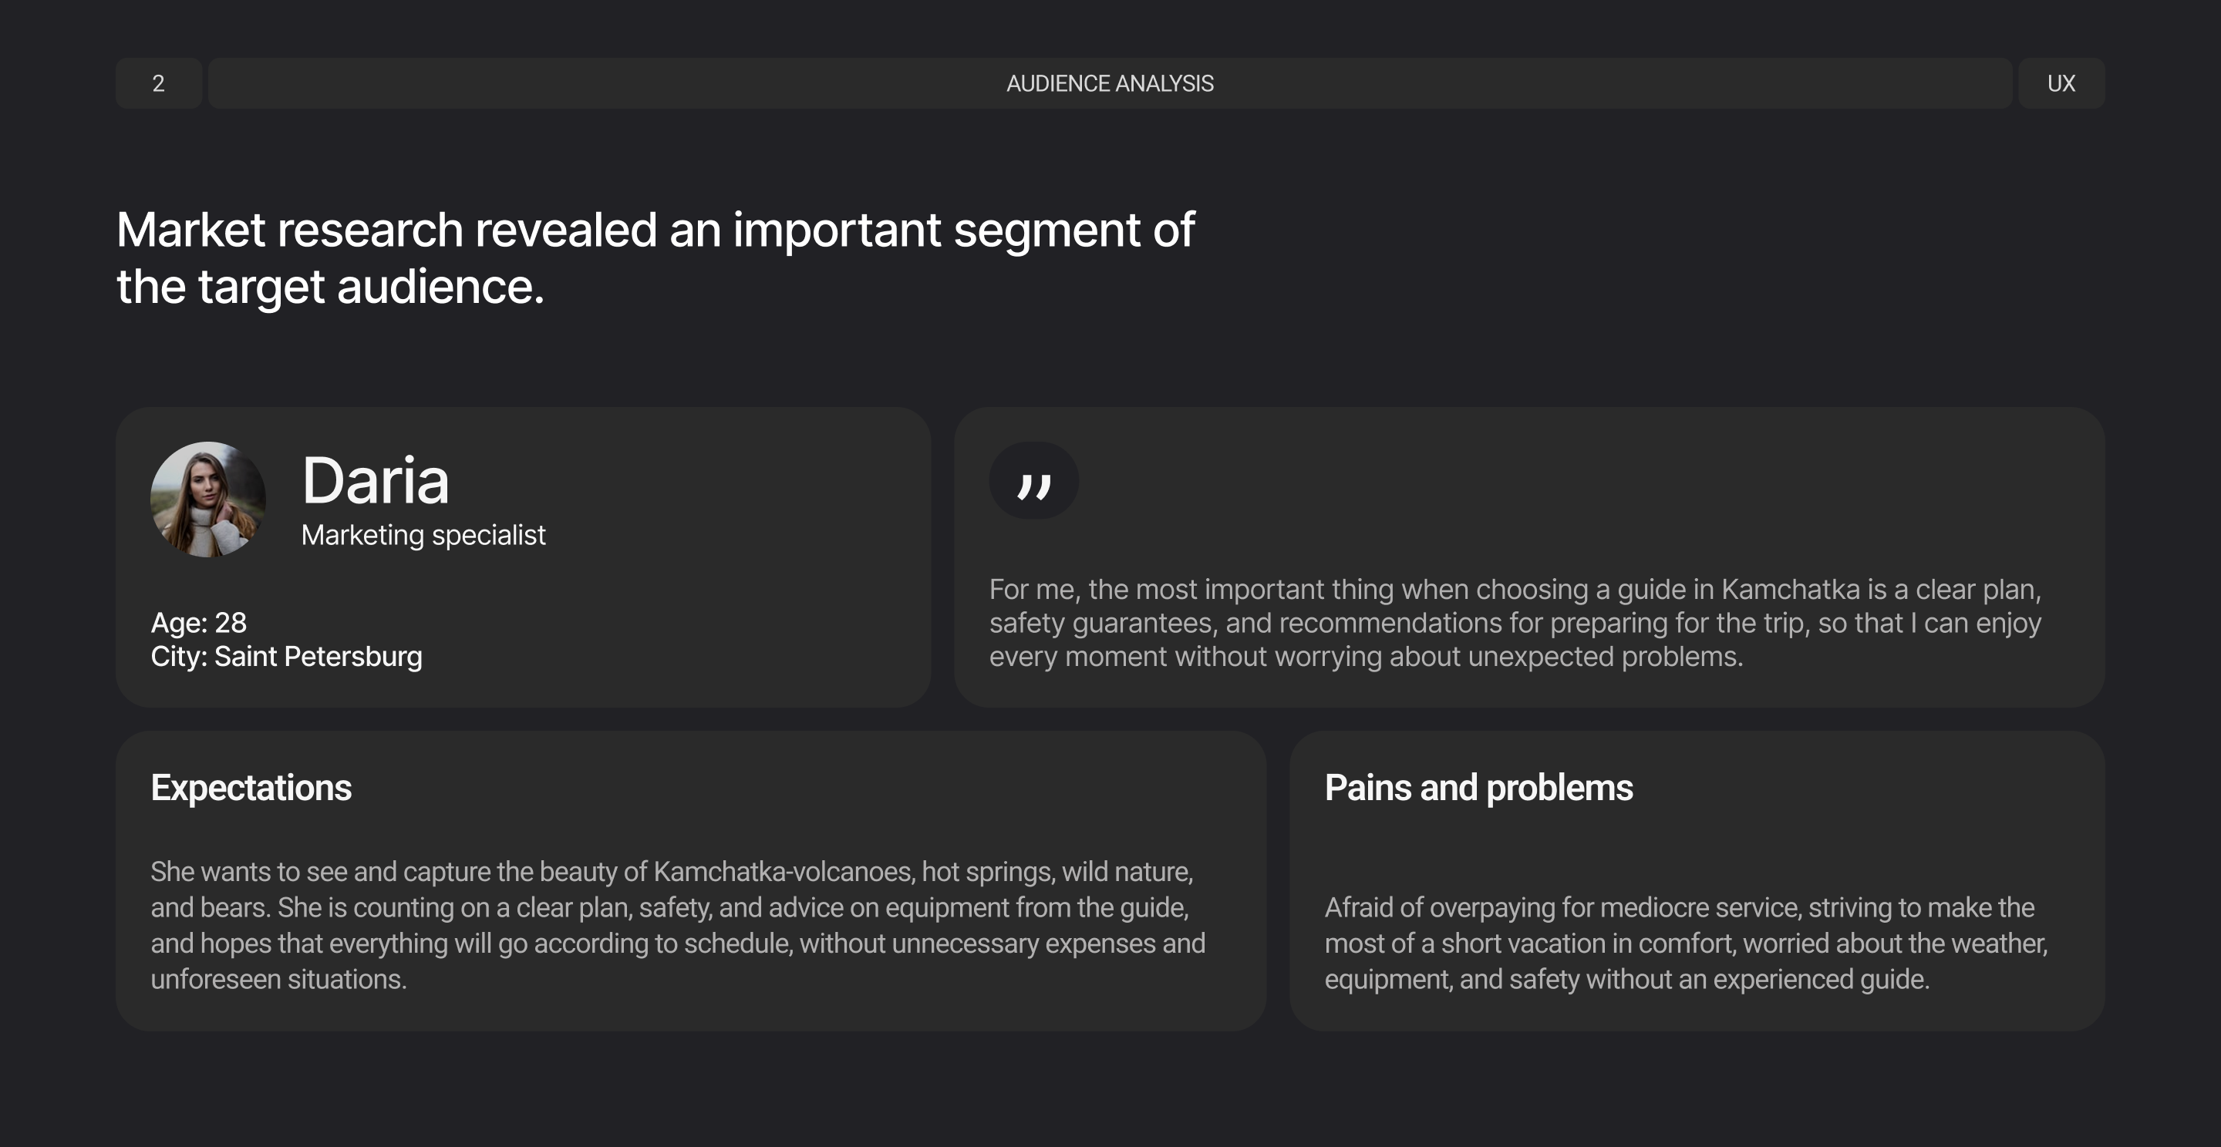Select the Kamchatka guide quote text
2221x1147 pixels.
coord(1515,622)
